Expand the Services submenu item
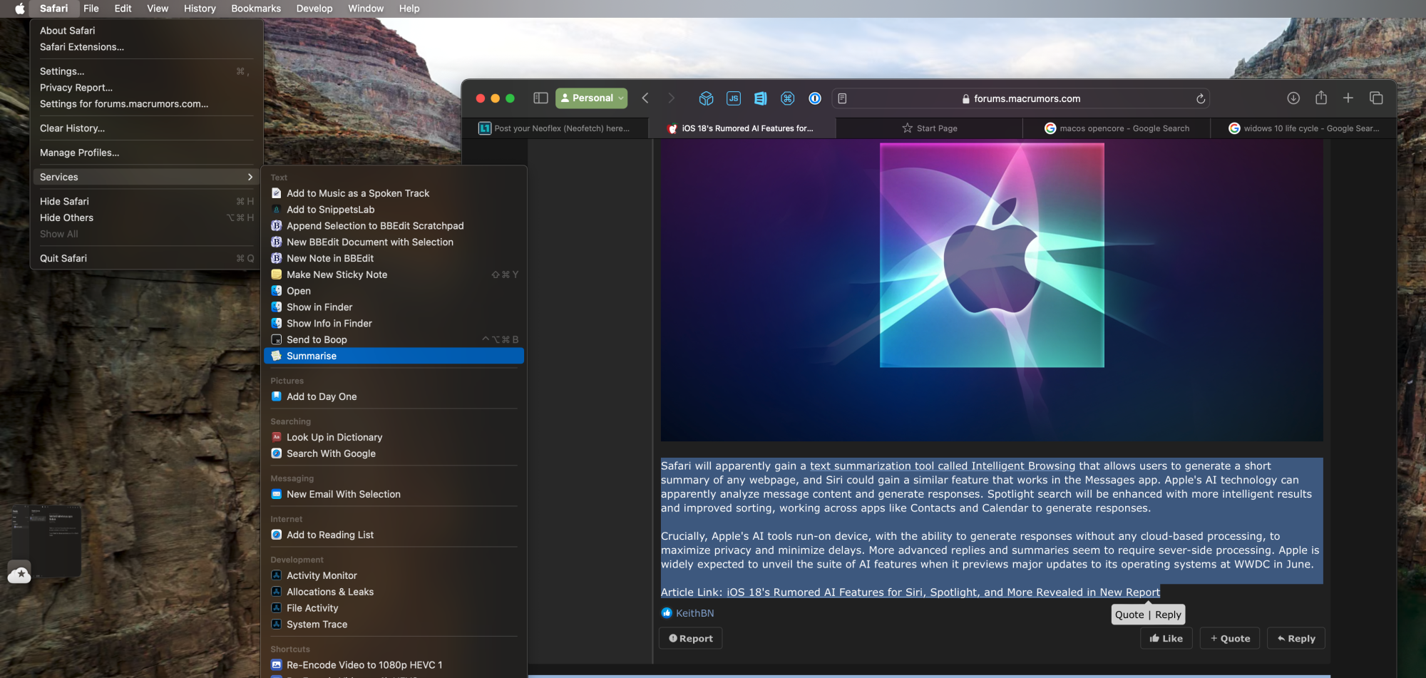The height and width of the screenshot is (678, 1426). point(146,177)
